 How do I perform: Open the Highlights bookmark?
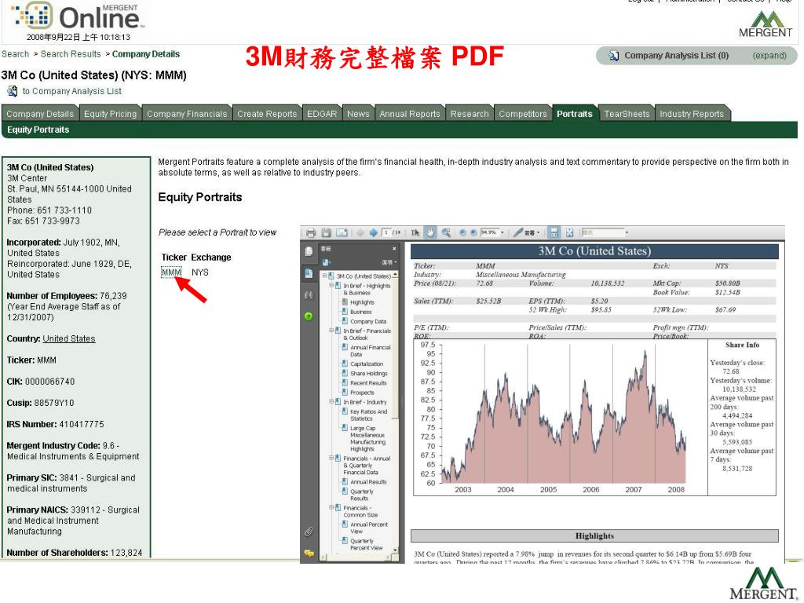362,302
